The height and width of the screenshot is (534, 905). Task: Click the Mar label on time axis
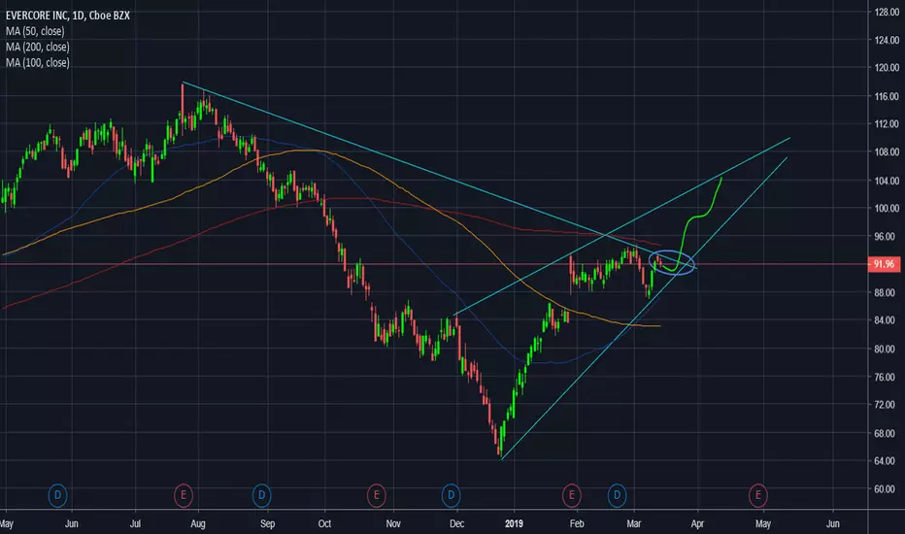pos(634,523)
